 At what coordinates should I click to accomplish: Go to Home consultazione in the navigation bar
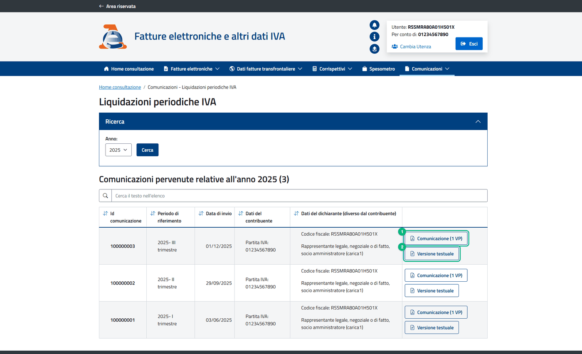click(129, 69)
